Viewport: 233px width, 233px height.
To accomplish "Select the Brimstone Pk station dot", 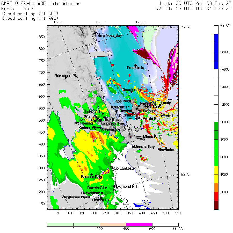I will [x=66, y=78].
